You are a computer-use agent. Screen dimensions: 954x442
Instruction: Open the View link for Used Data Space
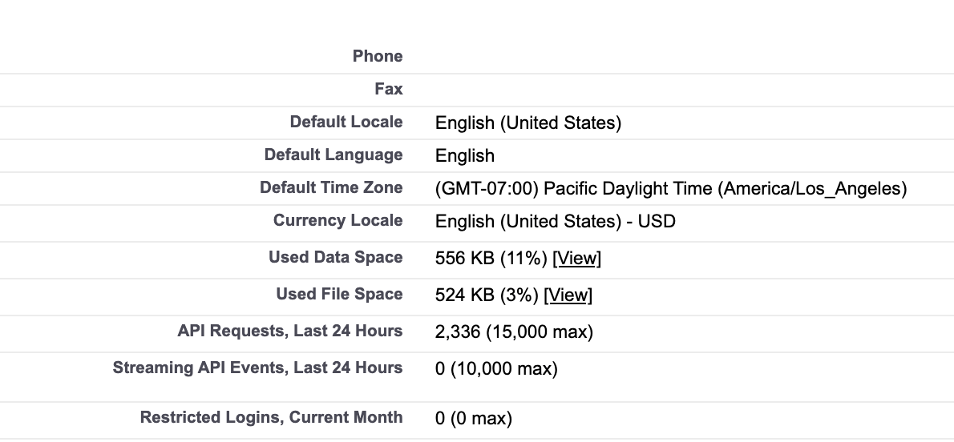tap(576, 258)
